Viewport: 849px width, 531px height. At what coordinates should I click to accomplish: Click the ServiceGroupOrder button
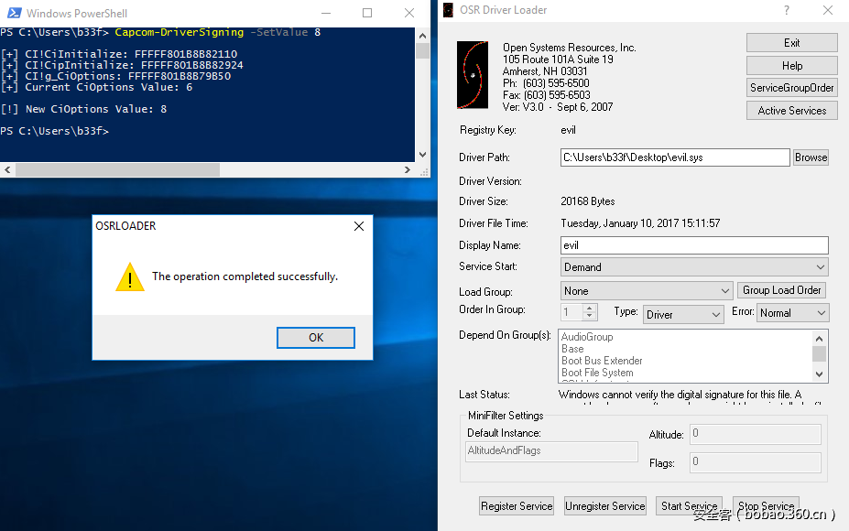[x=791, y=88]
